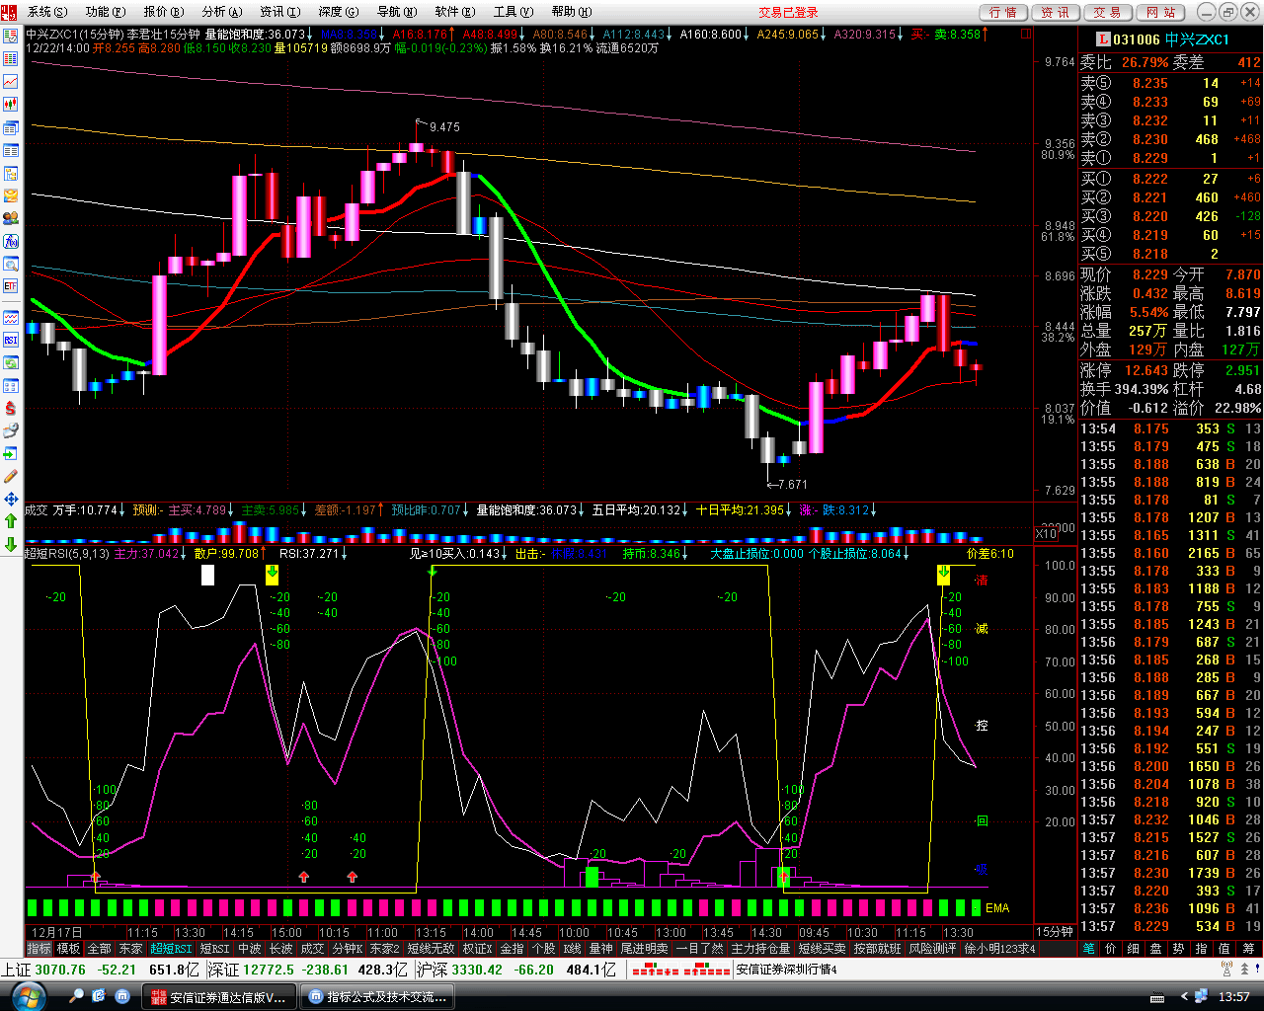Click the cascading windows sidebar icon
The width and height of the screenshot is (1264, 1011).
11,129
